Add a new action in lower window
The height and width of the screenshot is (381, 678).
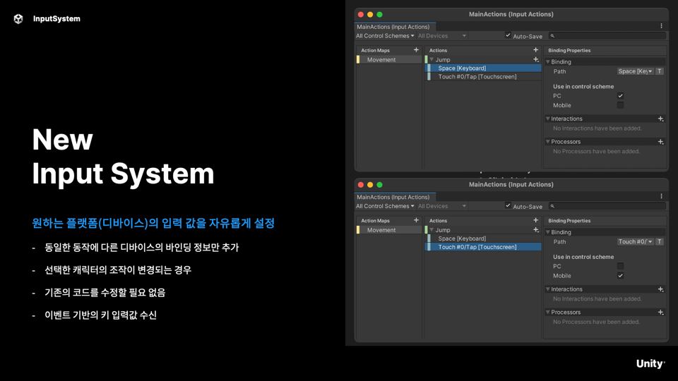click(535, 220)
